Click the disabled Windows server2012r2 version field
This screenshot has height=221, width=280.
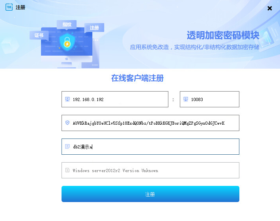[x=150, y=170]
